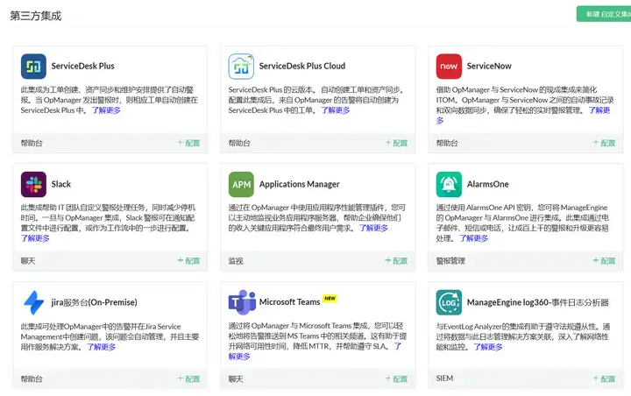Click the green new custom integration button

[x=604, y=14]
